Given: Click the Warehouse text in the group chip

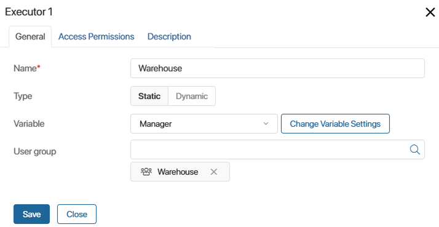Looking at the screenshot, I should [178, 172].
